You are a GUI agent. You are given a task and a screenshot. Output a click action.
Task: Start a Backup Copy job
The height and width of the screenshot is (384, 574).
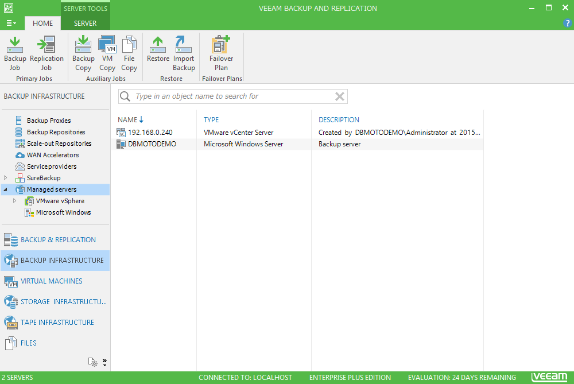[83, 53]
